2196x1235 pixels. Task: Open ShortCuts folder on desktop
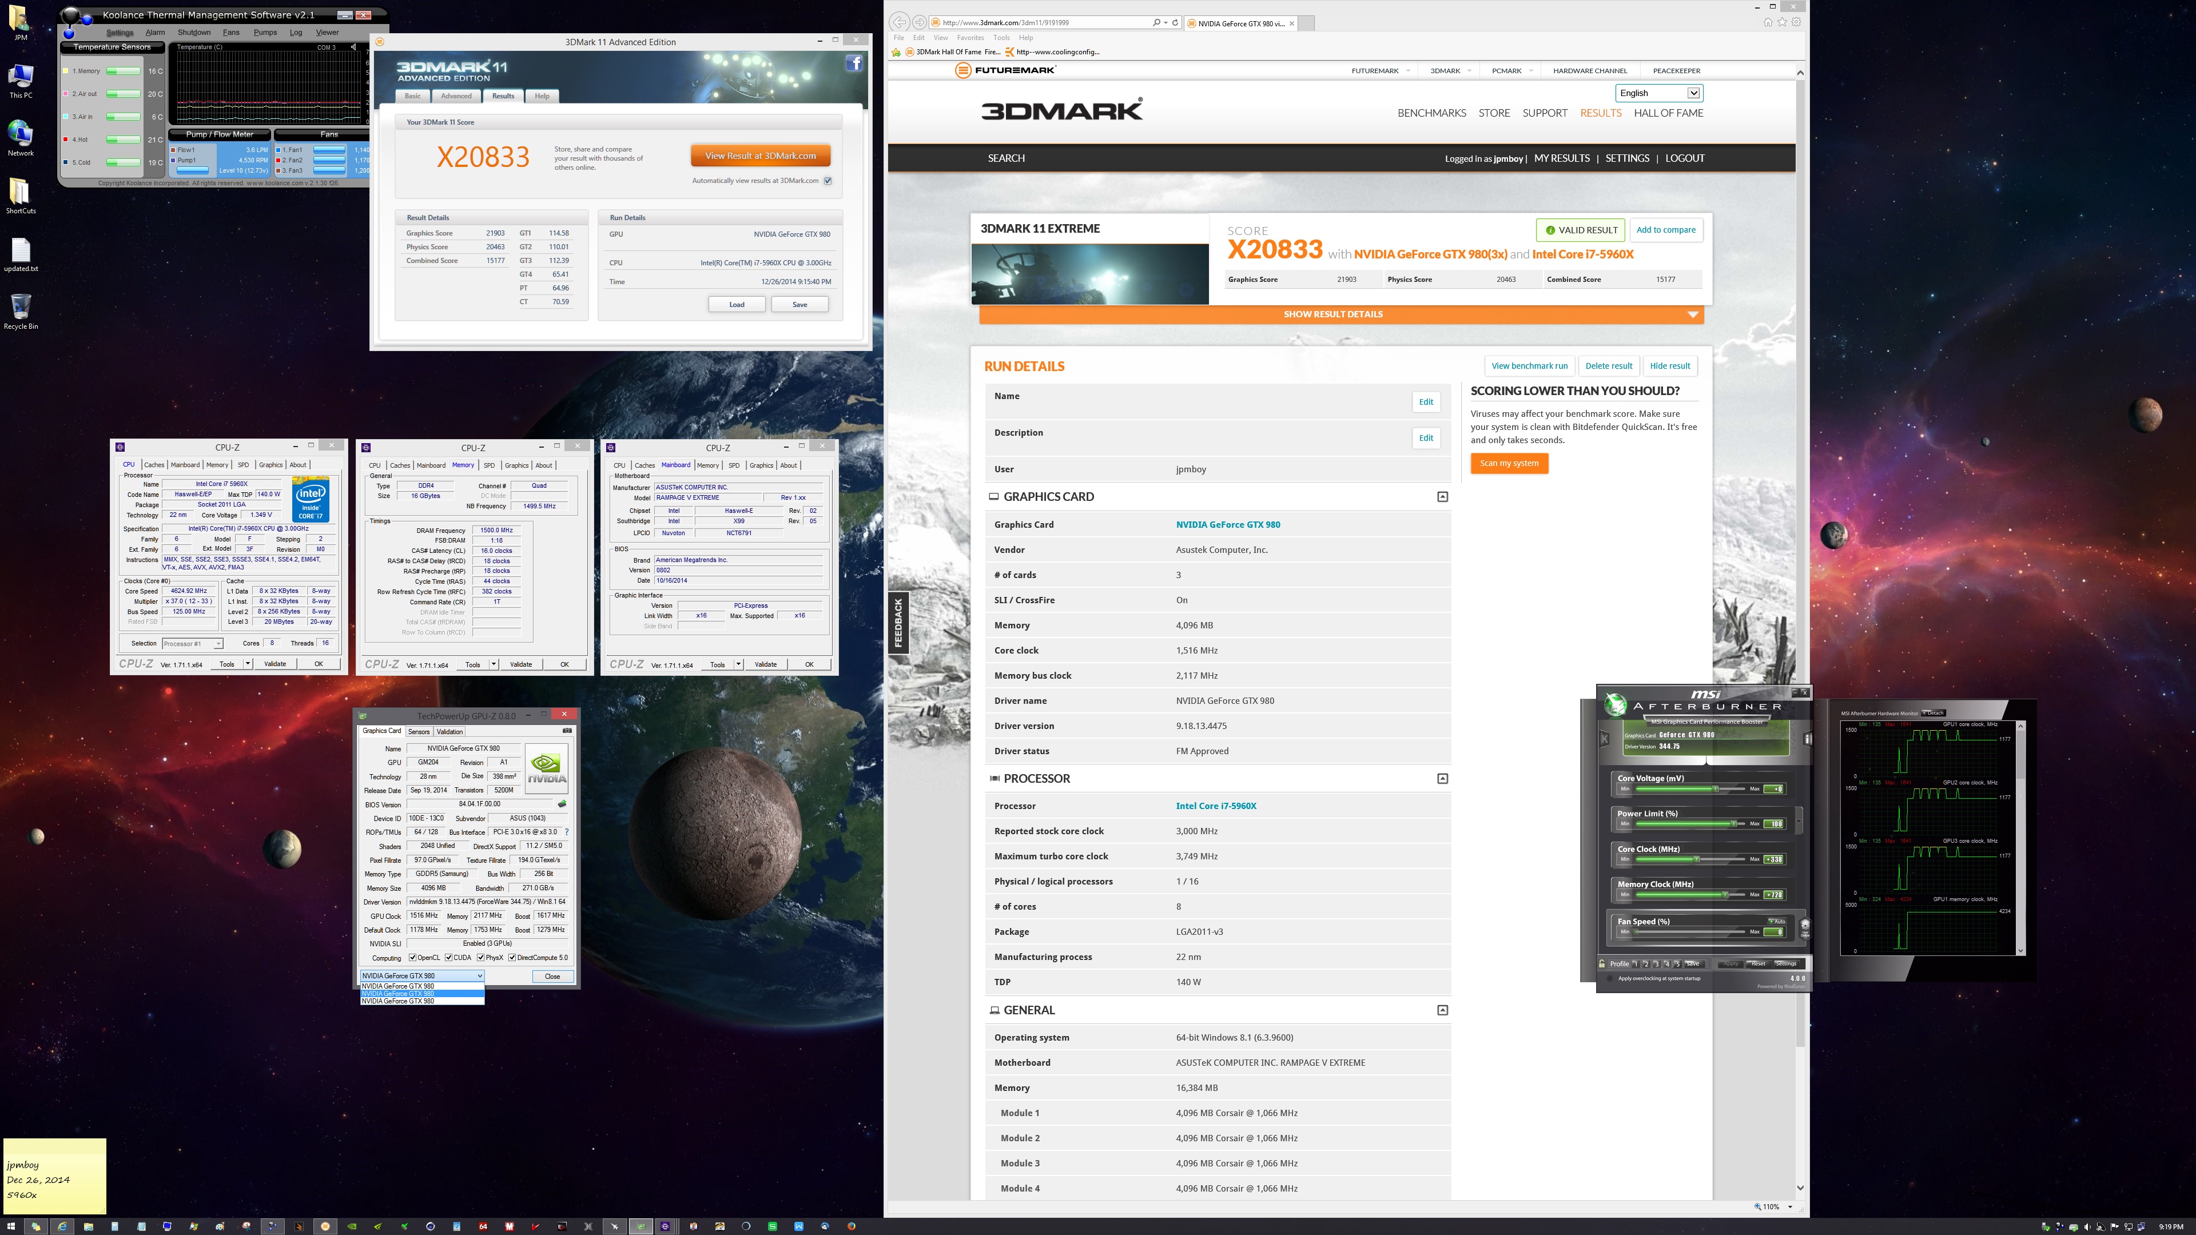[x=21, y=196]
